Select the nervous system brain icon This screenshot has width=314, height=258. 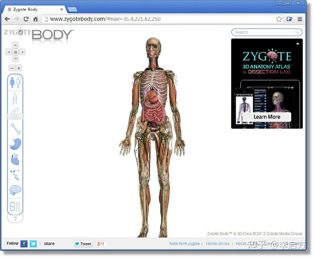[x=15, y=190]
